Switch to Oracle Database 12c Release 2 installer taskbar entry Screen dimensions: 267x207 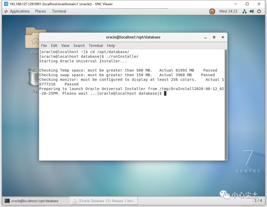[104, 201]
